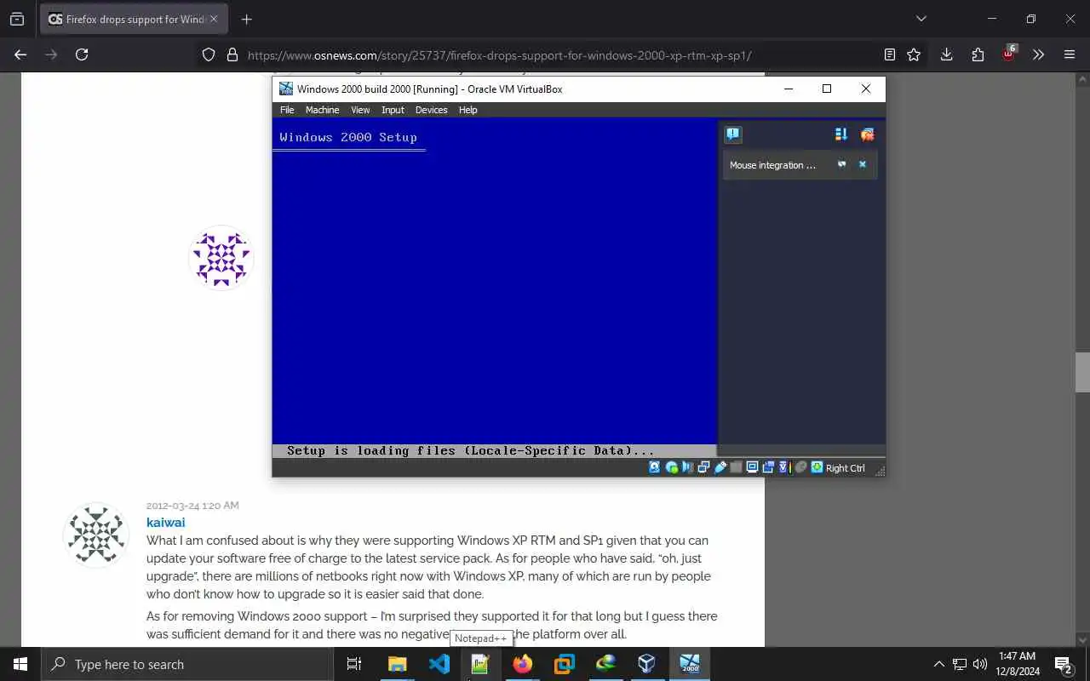Open the View menu in VirtualBox
This screenshot has width=1090, height=681.
[x=360, y=110]
